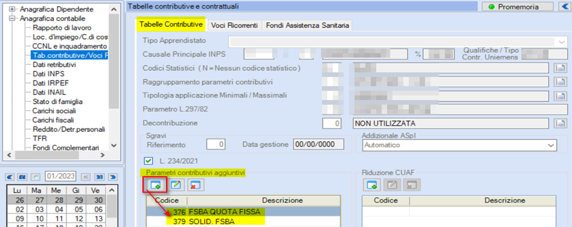
Task: Select row 376 FSBA QUOTA FISSA
Action: 243,212
